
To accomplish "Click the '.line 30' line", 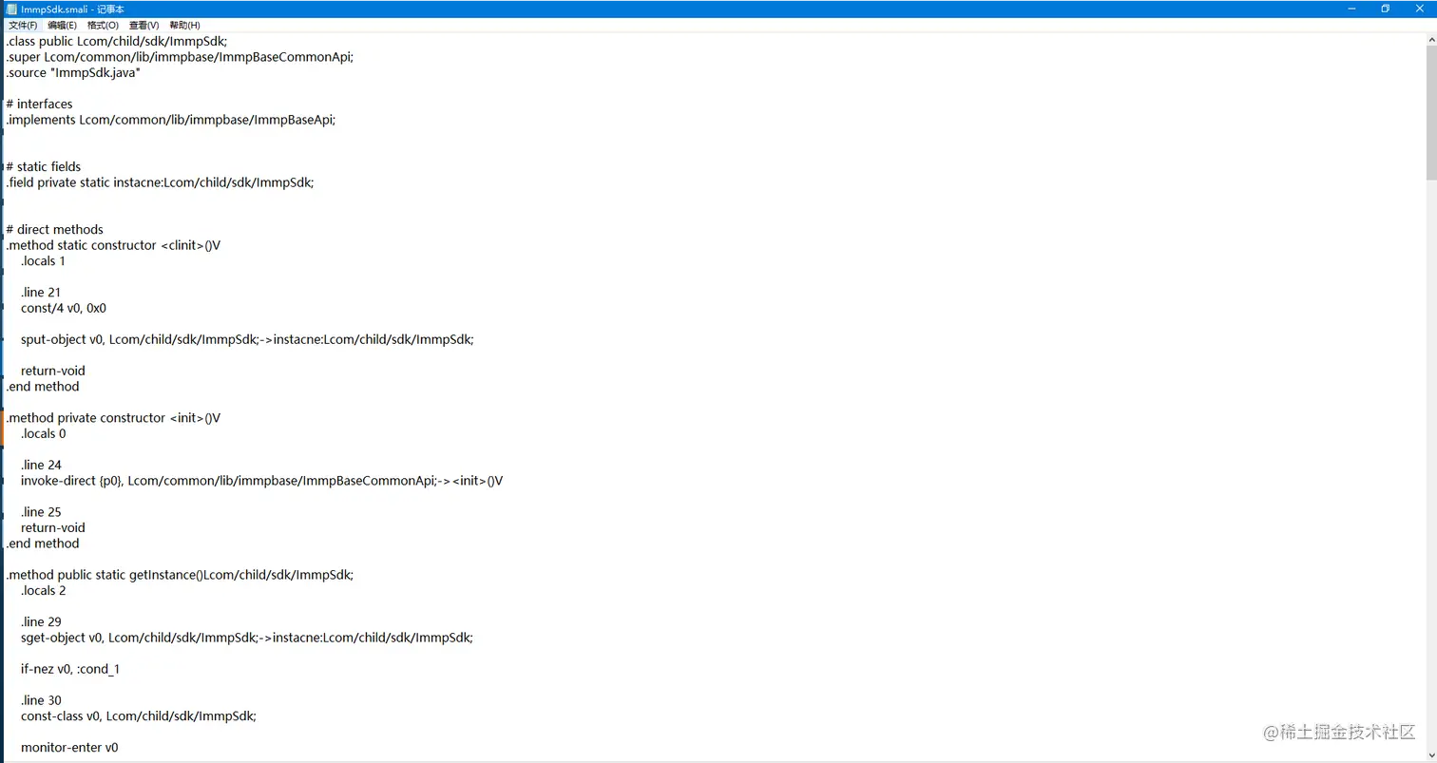I will pos(41,700).
